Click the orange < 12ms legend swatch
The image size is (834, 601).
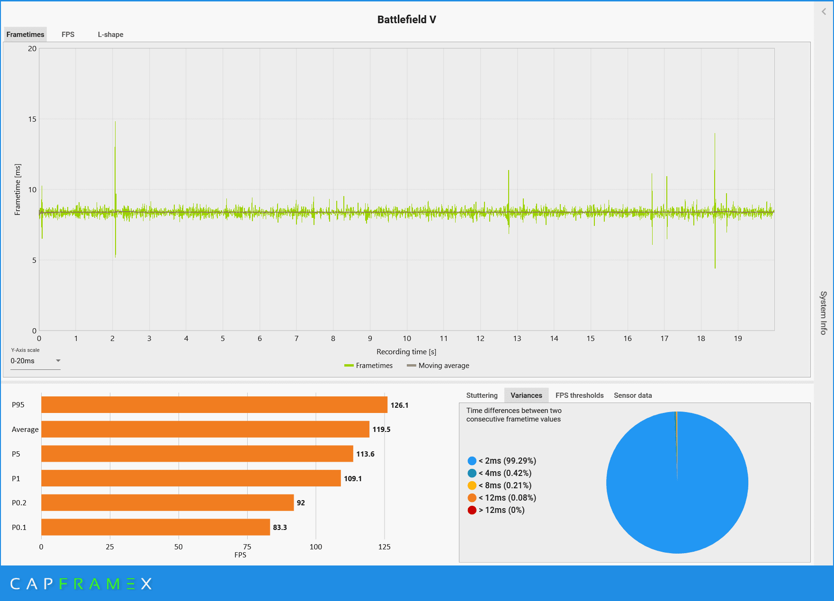point(472,498)
